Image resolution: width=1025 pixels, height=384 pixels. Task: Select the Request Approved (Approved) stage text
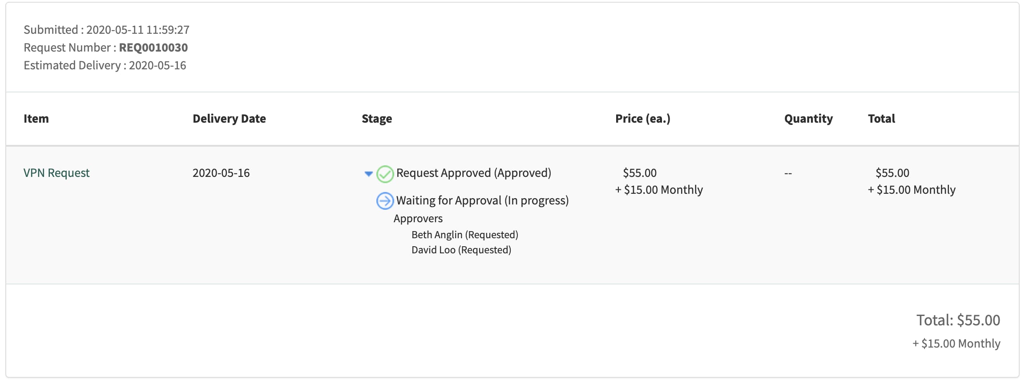[x=473, y=173]
